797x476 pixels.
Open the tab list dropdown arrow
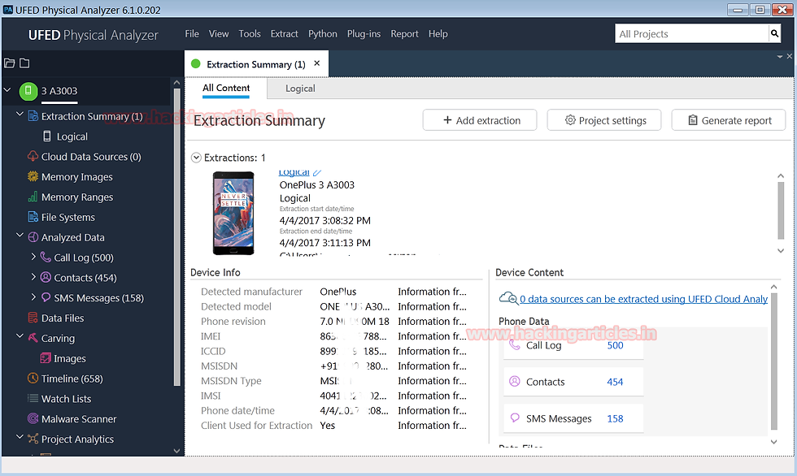[780, 57]
